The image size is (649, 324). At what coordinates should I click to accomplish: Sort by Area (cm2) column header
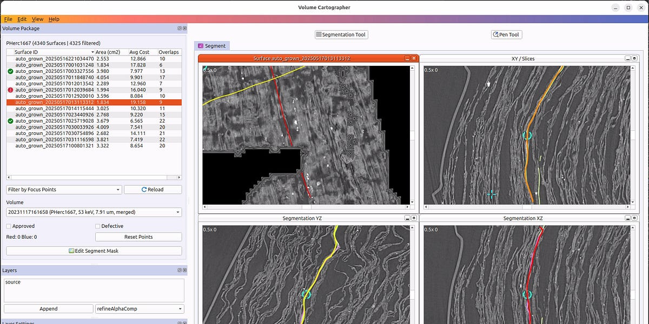tap(112, 52)
